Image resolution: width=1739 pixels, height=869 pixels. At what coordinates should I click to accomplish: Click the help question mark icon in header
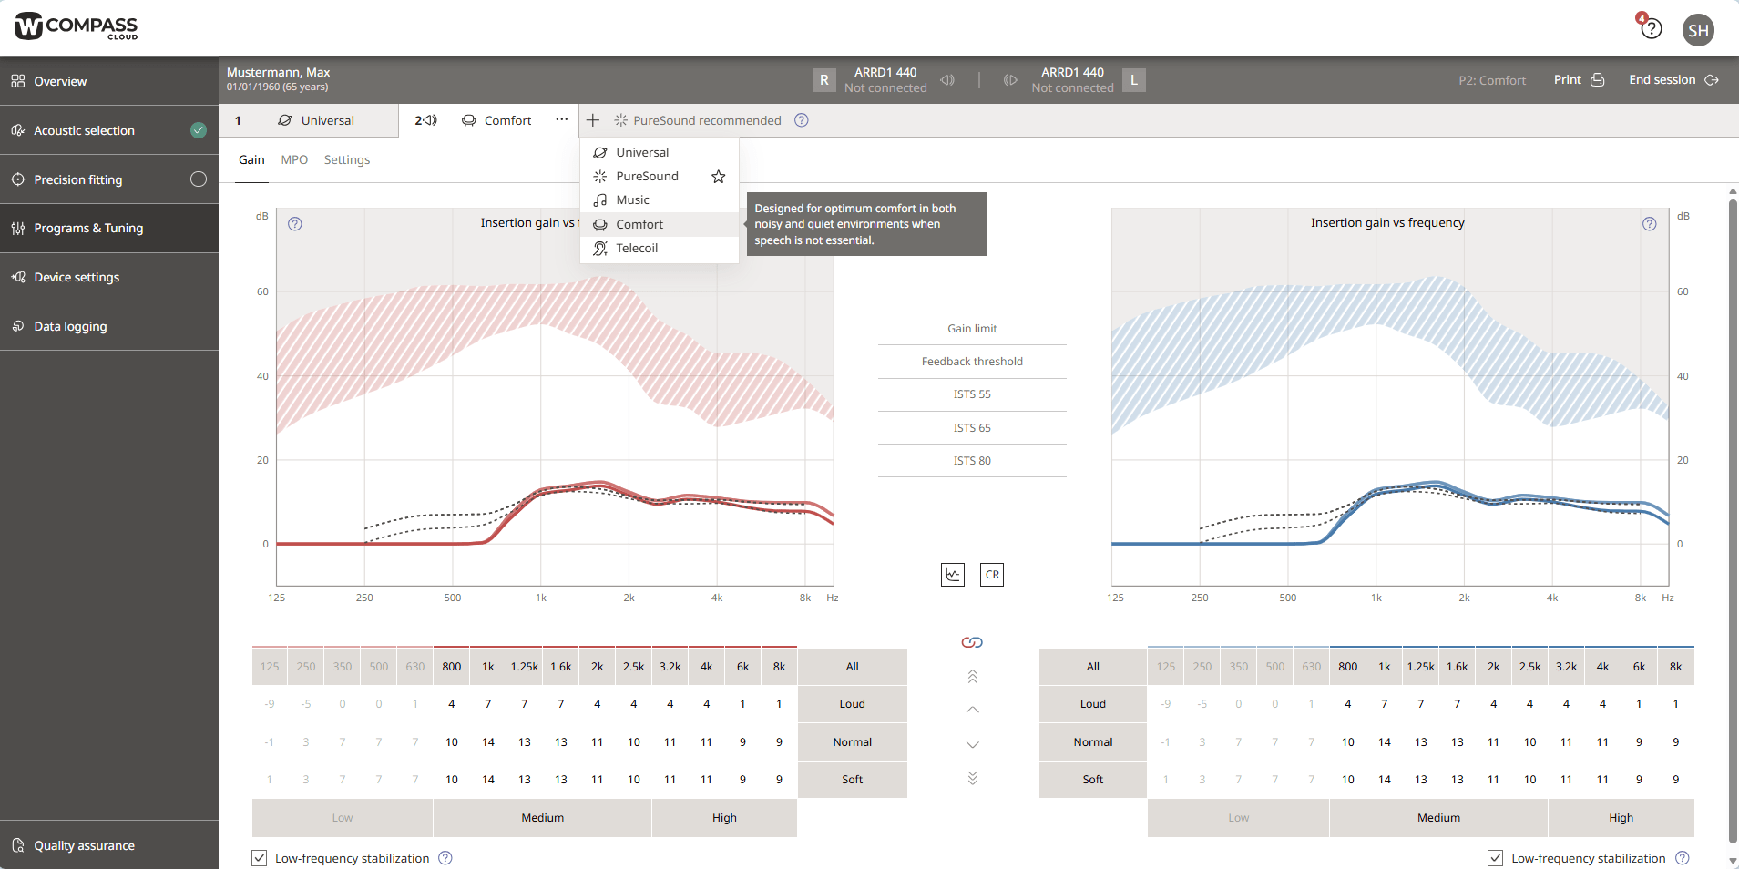click(1651, 29)
